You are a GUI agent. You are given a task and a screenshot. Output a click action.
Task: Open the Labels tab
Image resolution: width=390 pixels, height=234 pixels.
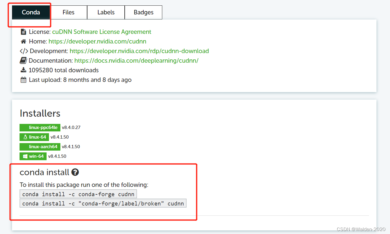[106, 12]
